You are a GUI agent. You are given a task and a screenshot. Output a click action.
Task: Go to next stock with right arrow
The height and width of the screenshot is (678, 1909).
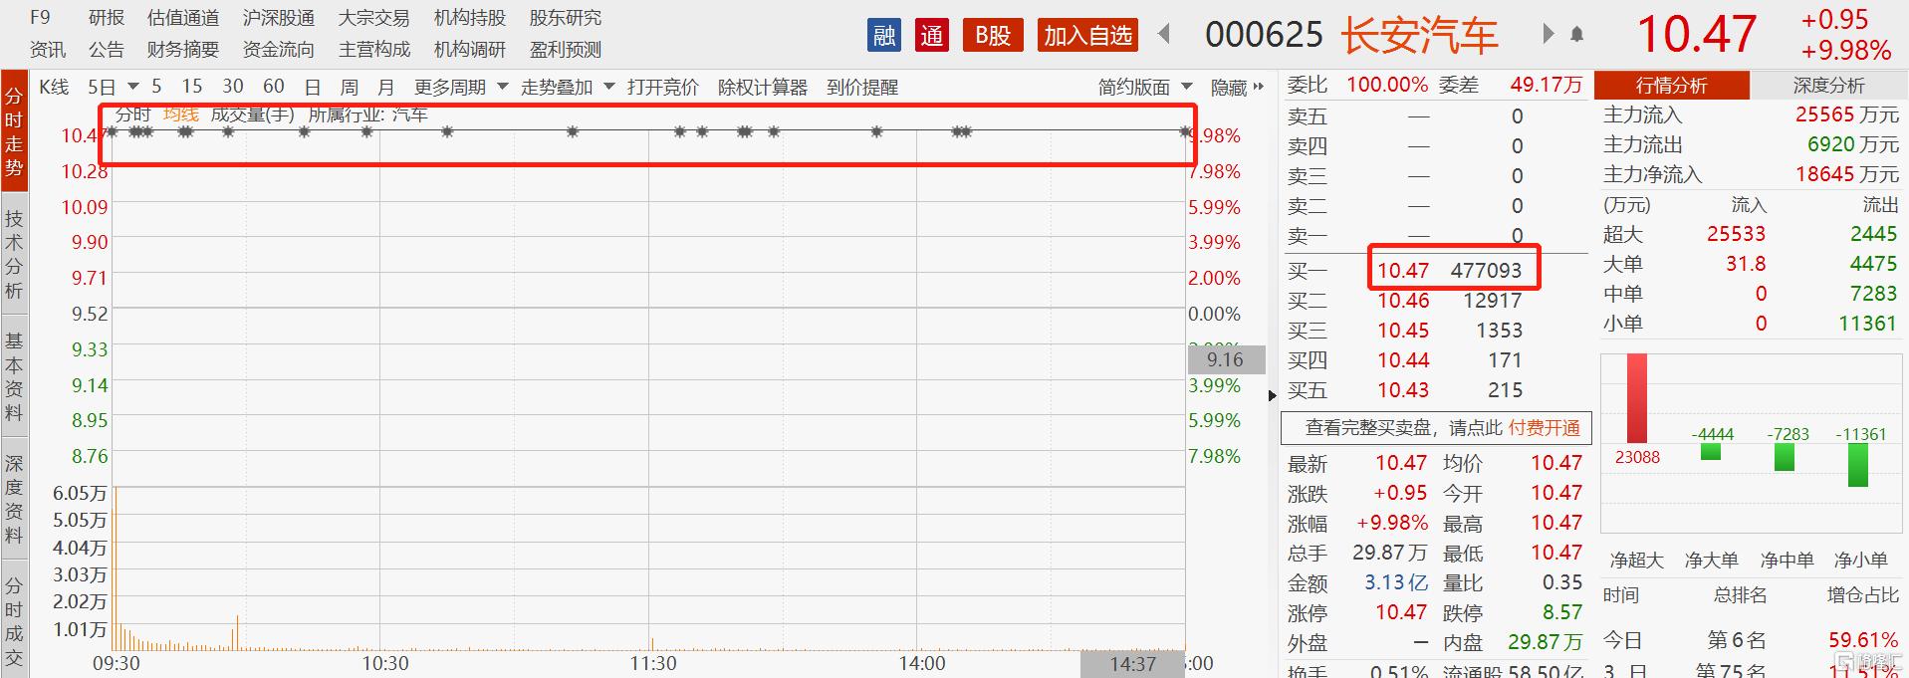click(1548, 35)
